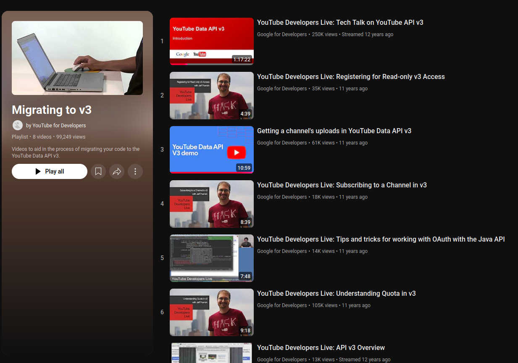Click the index number 1 of the playlist
This screenshot has width=518, height=363.
pos(162,41)
